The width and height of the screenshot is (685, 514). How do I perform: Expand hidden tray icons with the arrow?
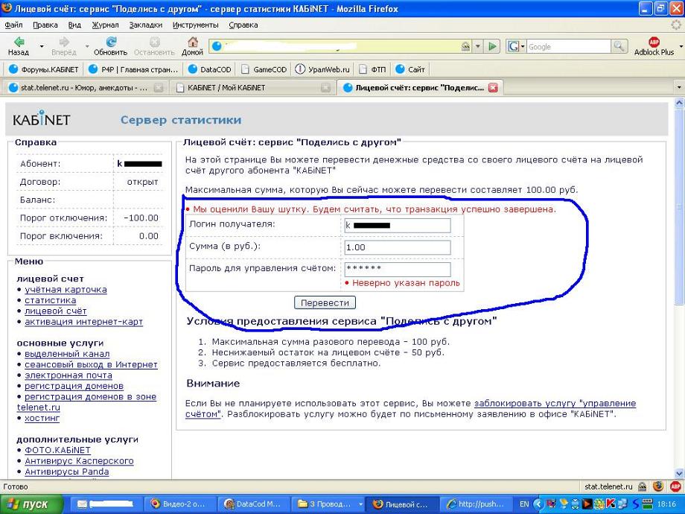point(538,504)
